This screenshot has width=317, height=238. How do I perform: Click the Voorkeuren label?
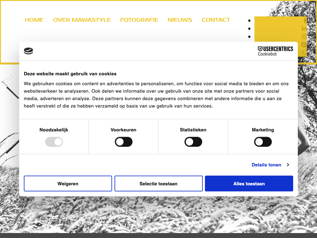(123, 130)
